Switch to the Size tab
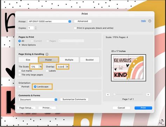 (x=28, y=60)
